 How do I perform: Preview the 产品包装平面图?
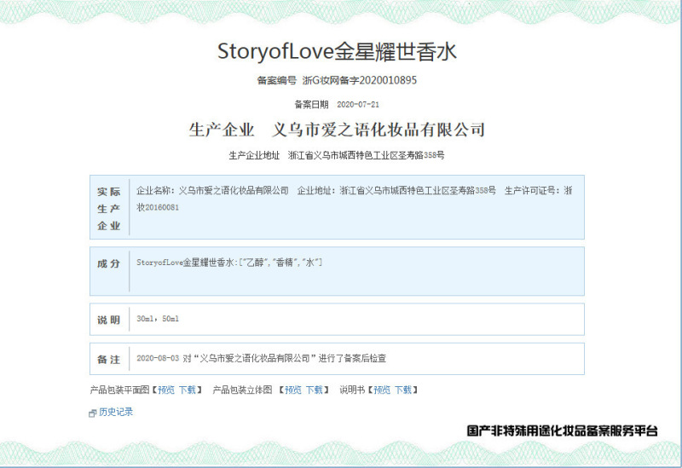pos(166,390)
